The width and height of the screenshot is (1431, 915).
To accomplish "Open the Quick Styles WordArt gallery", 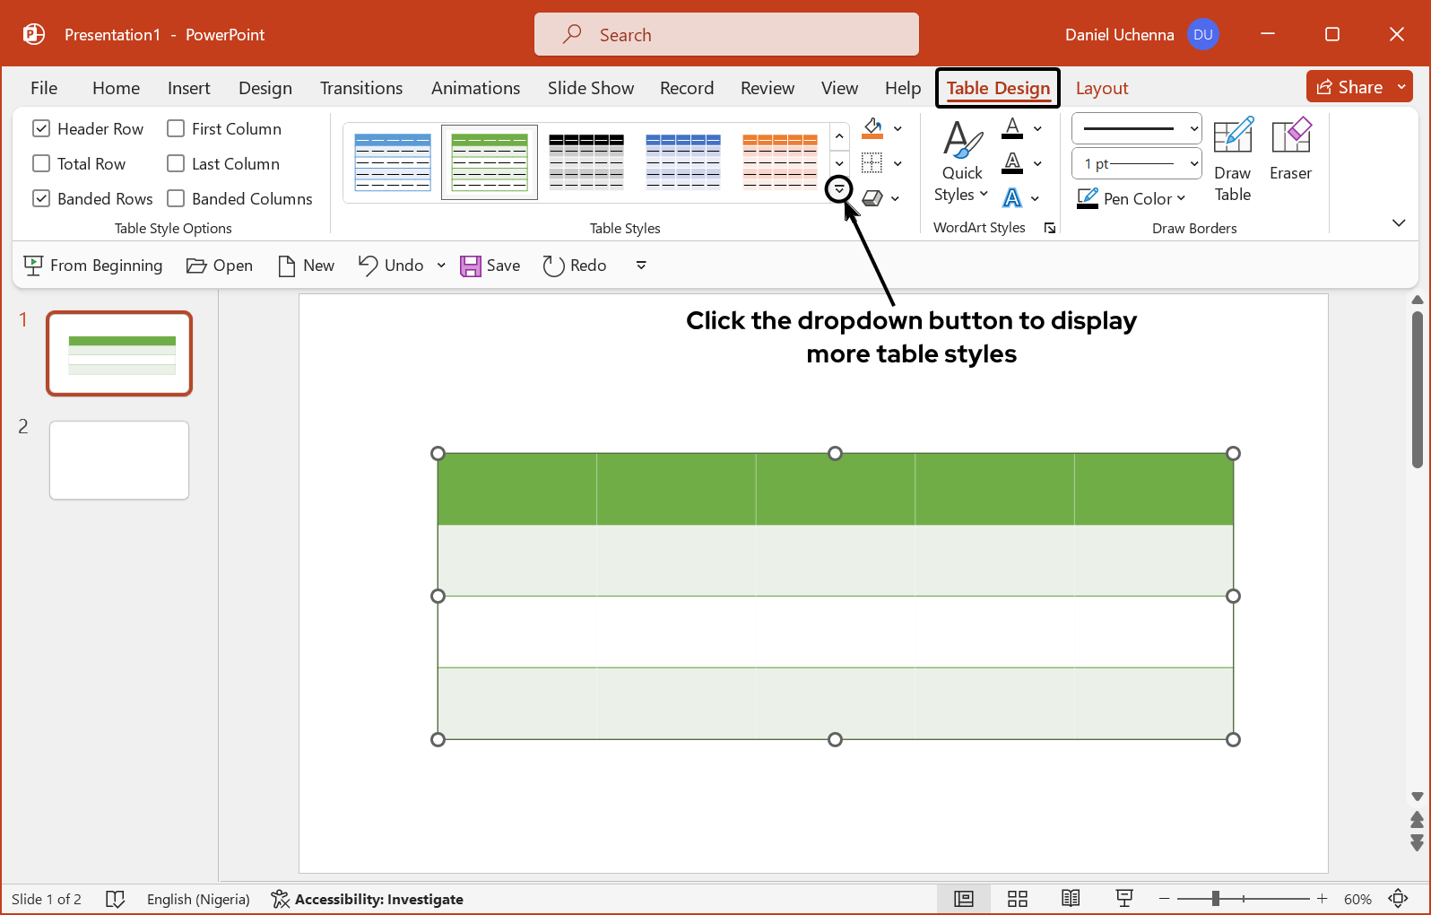I will tap(961, 162).
